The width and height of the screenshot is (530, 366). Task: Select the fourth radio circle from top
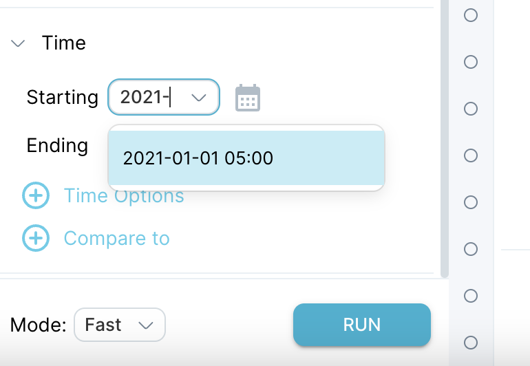tap(471, 155)
